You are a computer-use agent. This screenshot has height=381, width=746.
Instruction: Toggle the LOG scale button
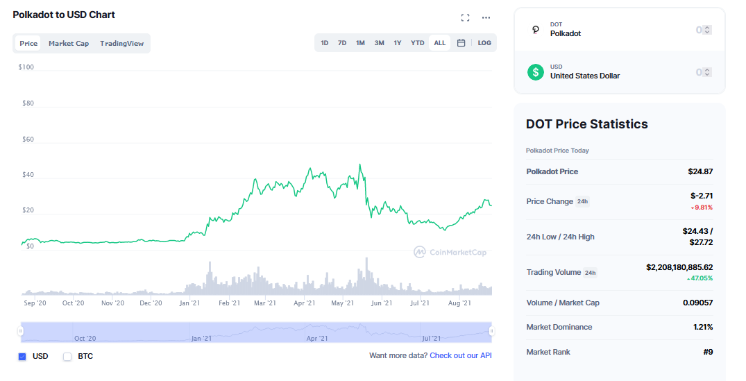coord(484,43)
